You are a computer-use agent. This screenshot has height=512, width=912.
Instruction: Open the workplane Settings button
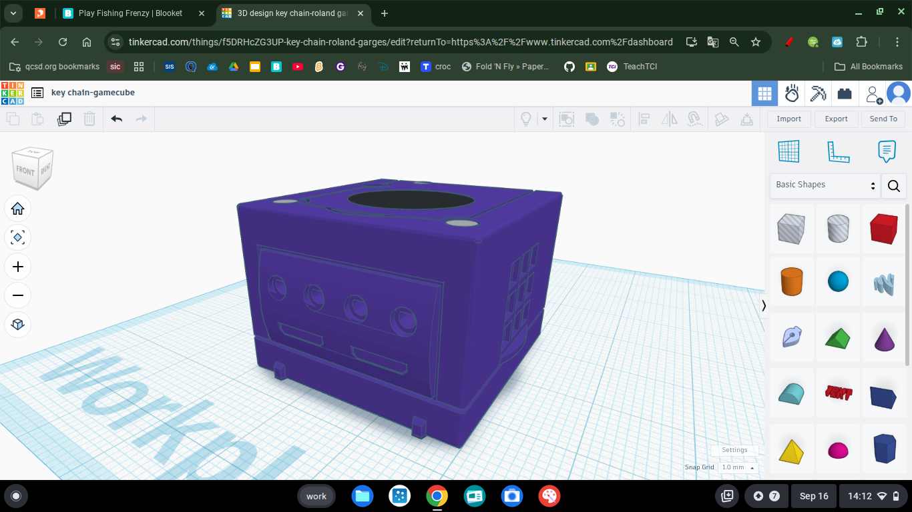point(734,450)
